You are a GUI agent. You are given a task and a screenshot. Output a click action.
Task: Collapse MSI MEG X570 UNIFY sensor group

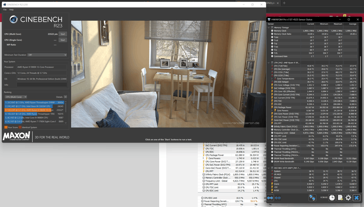269,168
